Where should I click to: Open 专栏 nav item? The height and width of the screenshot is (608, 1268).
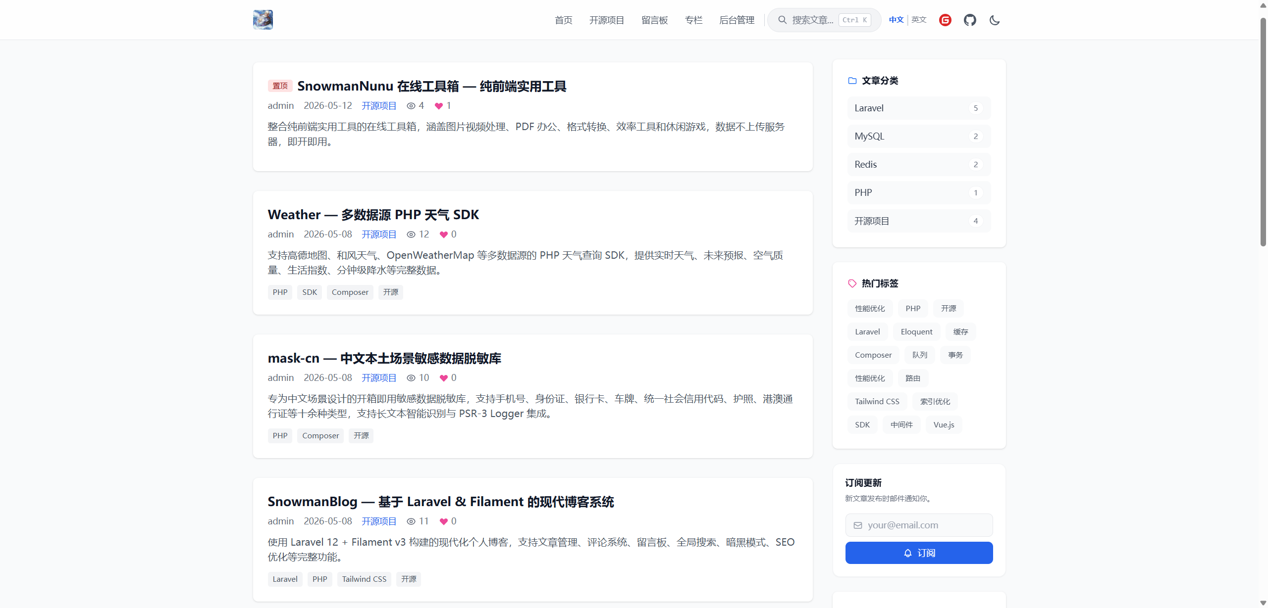[x=693, y=20]
